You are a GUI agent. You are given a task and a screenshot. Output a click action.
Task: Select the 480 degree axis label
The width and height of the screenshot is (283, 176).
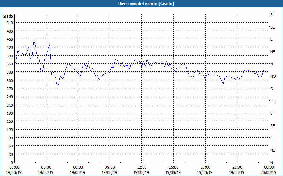pos(10,31)
